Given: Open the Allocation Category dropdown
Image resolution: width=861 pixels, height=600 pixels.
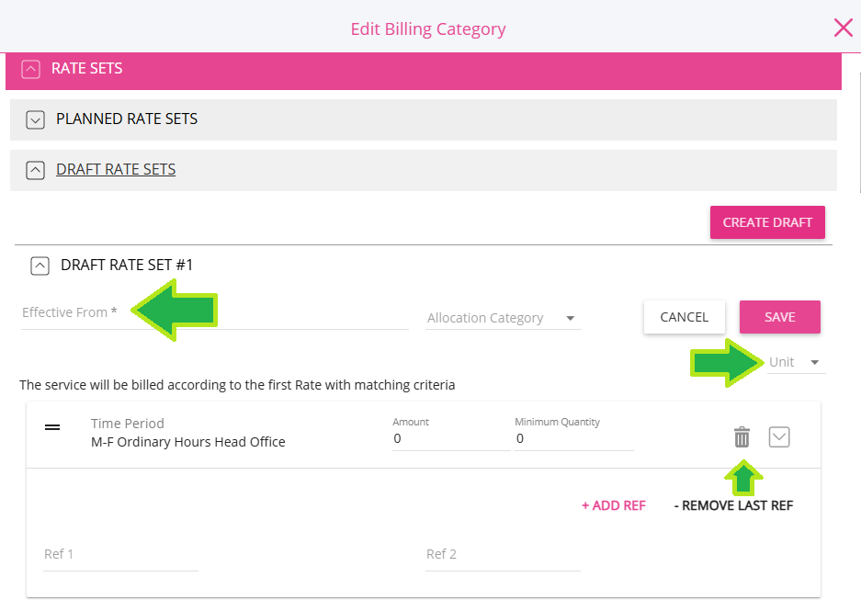Looking at the screenshot, I should (x=502, y=318).
